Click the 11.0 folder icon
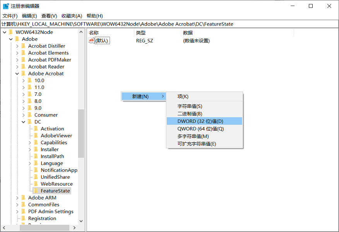 (x=30, y=87)
